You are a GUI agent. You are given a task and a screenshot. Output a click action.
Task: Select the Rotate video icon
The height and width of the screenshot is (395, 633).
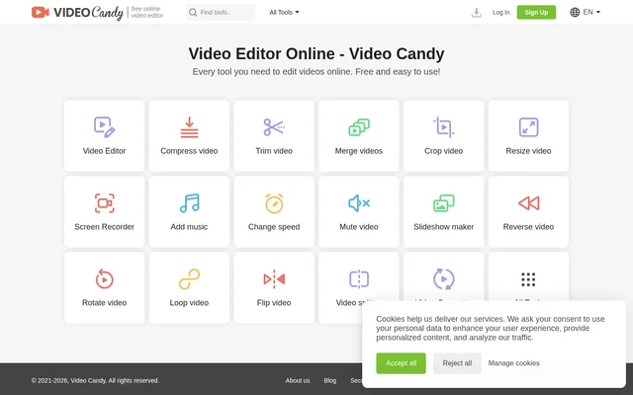pos(104,278)
